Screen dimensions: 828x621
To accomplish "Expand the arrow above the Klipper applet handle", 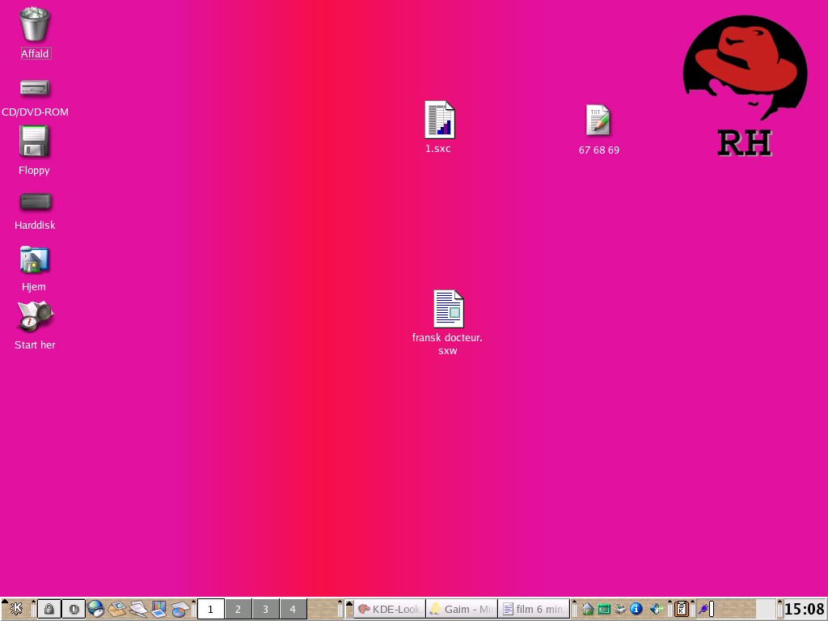I will pyautogui.click(x=670, y=602).
